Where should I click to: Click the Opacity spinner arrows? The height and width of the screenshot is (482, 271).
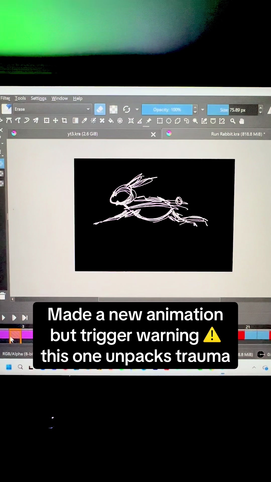pos(195,110)
